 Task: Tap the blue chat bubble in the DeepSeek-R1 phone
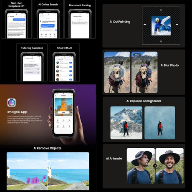click(19, 20)
